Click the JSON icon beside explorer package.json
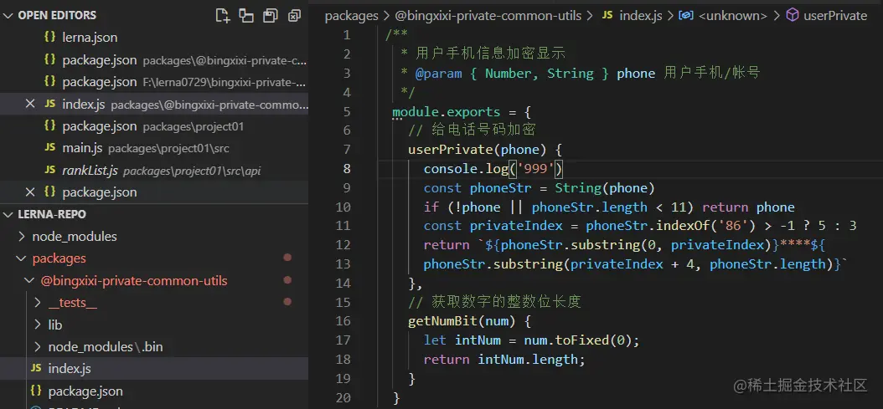 (36, 391)
